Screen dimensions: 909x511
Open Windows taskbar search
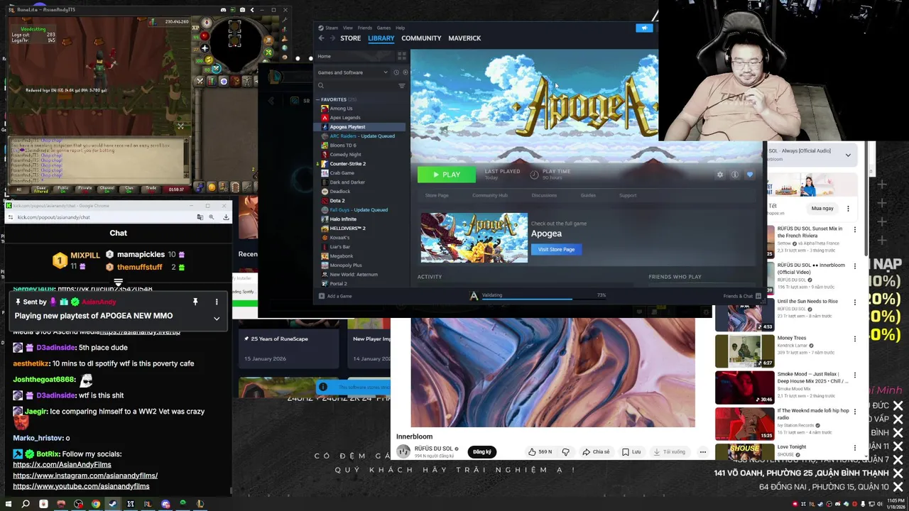pyautogui.click(x=26, y=504)
